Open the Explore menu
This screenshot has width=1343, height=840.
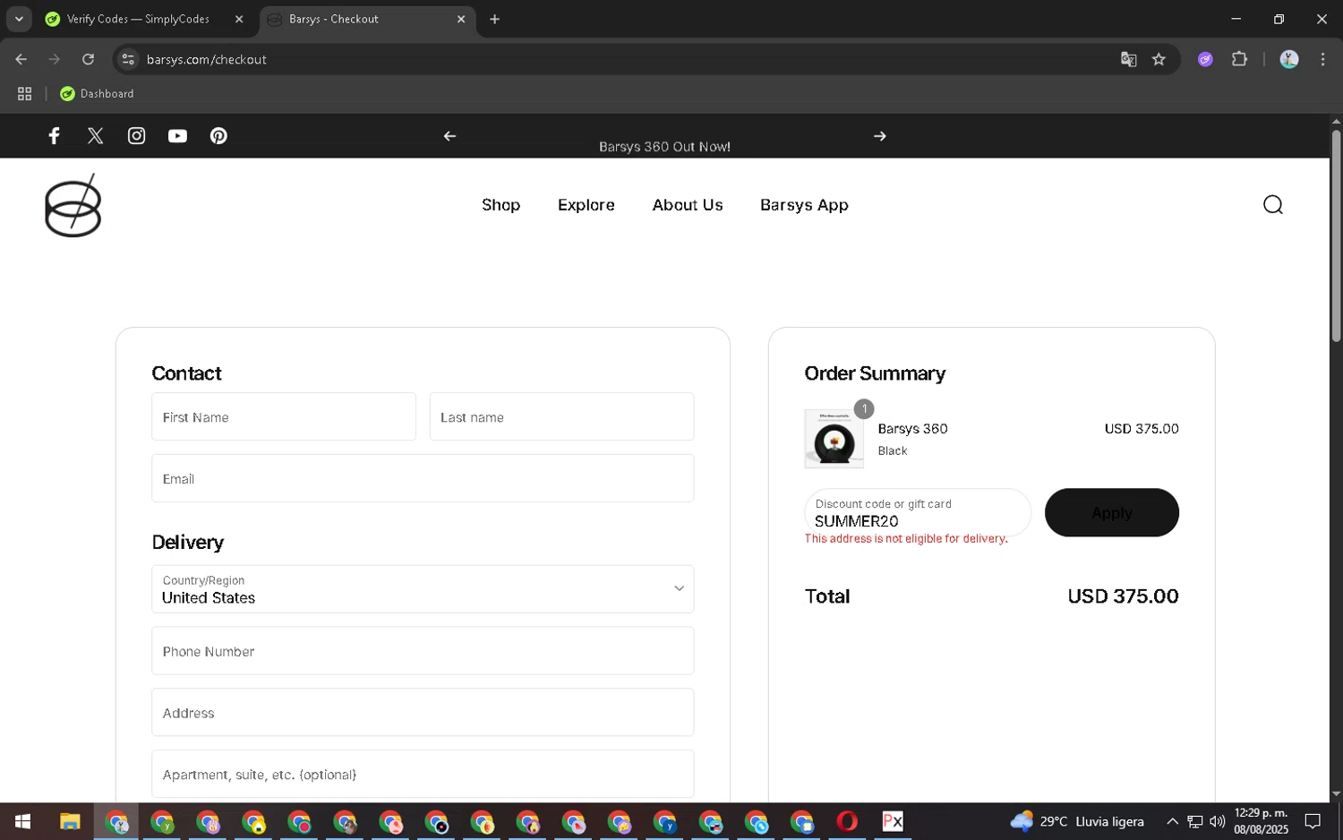[586, 205]
